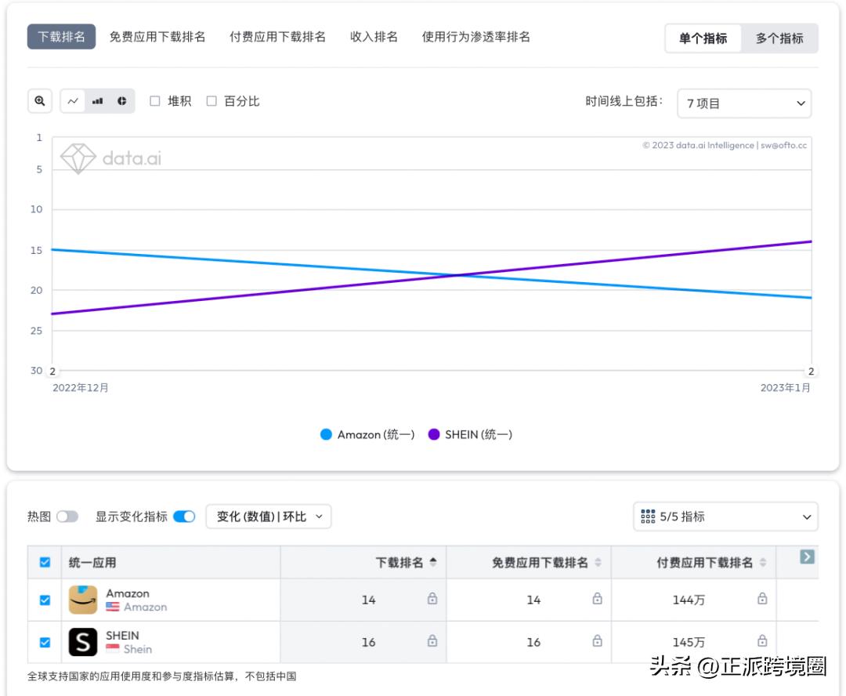The width and height of the screenshot is (846, 696).
Task: Switch to the 收入排名 tab
Action: [373, 36]
